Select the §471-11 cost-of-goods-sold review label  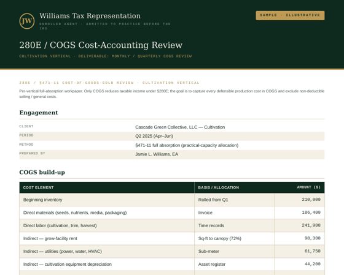(x=109, y=83)
